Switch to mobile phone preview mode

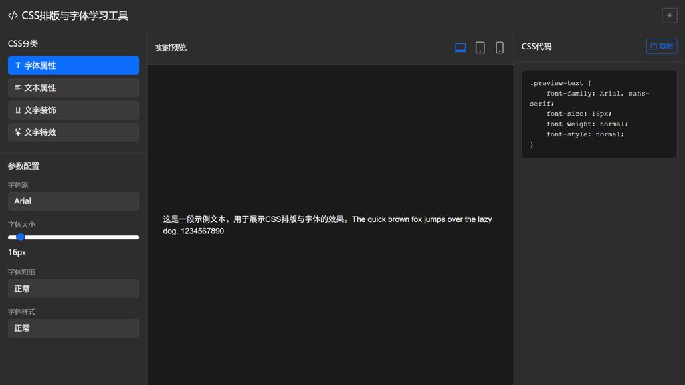(499, 47)
